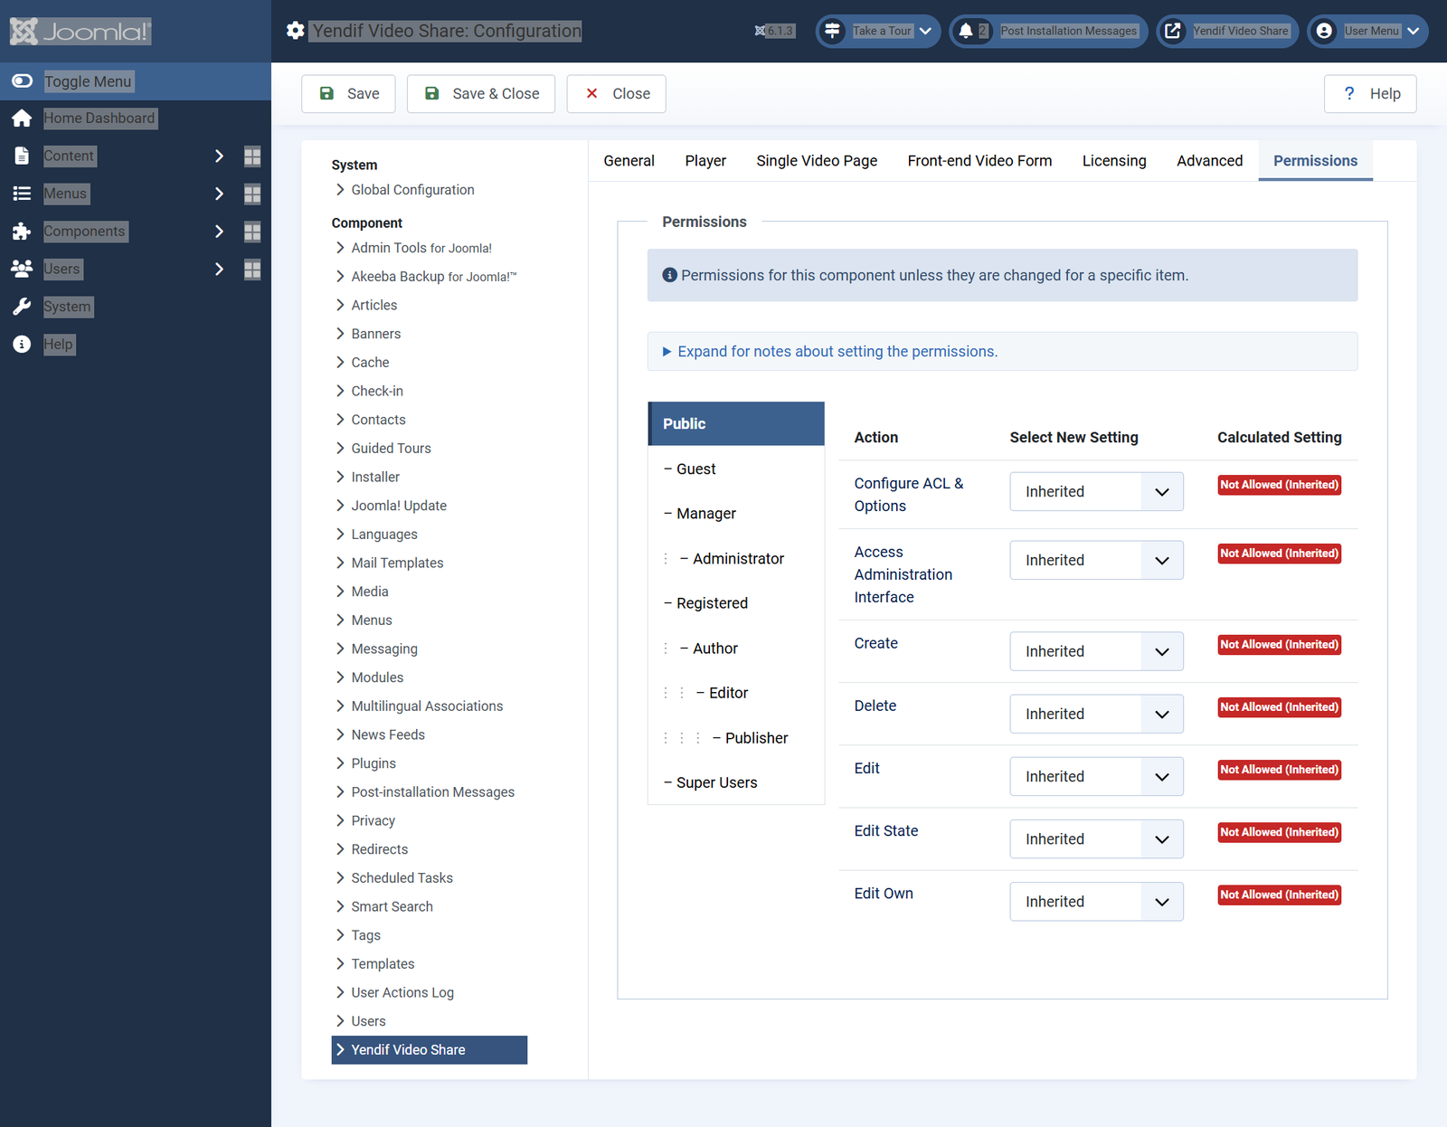Switch to the General tab
1447x1127 pixels.
pos(629,161)
